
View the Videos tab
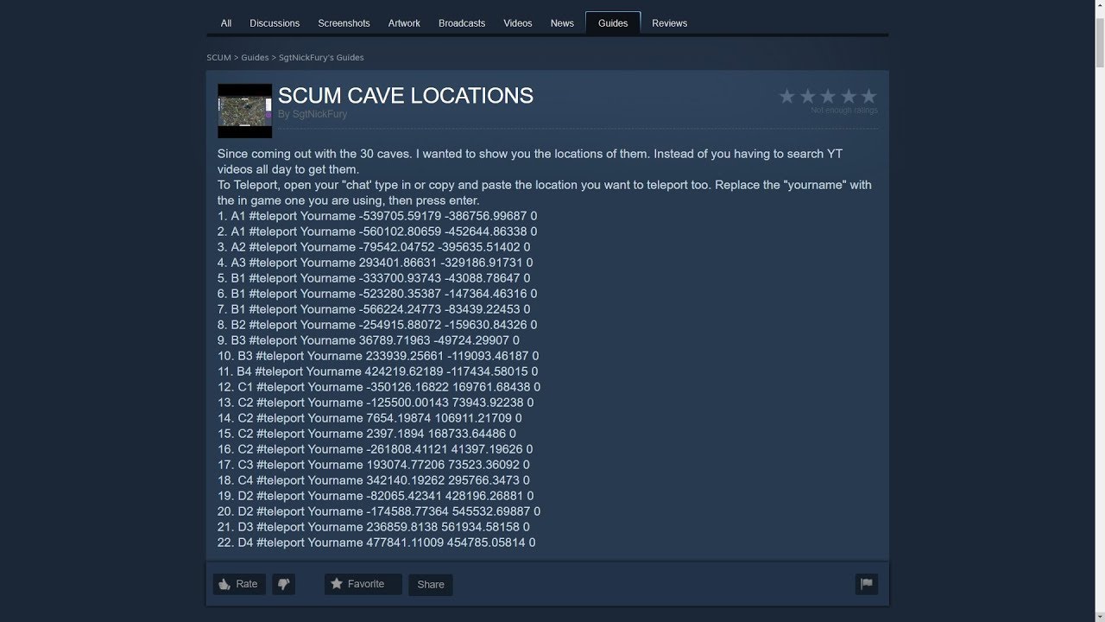pyautogui.click(x=518, y=23)
